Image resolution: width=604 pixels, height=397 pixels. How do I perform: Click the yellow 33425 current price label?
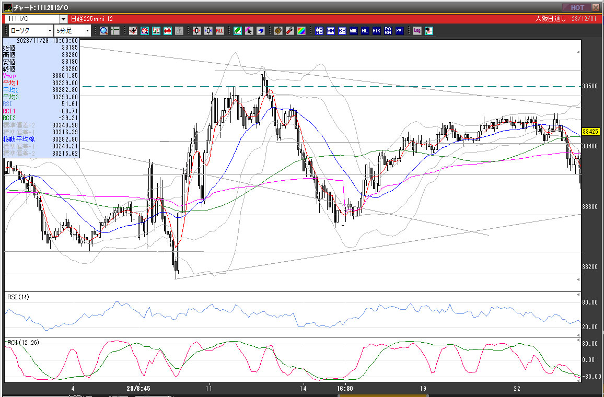click(590, 132)
